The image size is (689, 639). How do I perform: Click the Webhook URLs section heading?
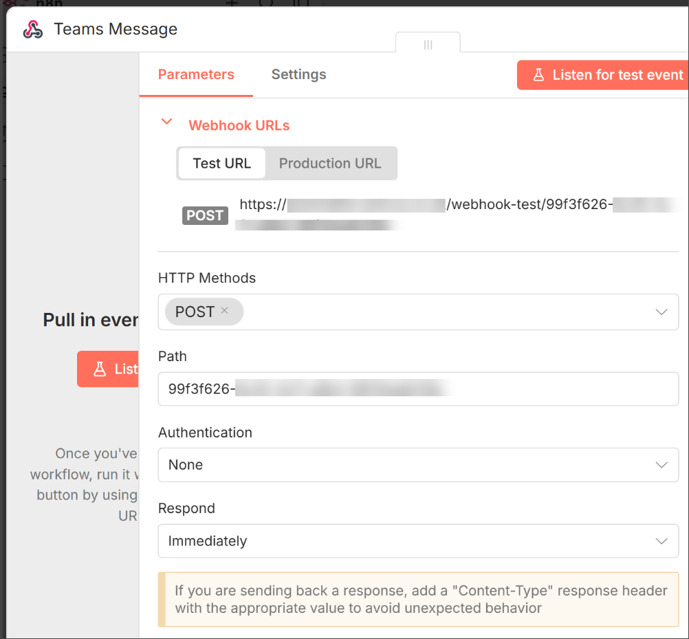[x=239, y=126]
